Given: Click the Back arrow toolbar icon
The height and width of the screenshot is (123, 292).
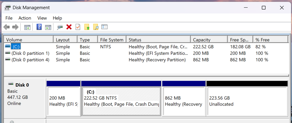Looking at the screenshot, I should (x=6, y=27).
